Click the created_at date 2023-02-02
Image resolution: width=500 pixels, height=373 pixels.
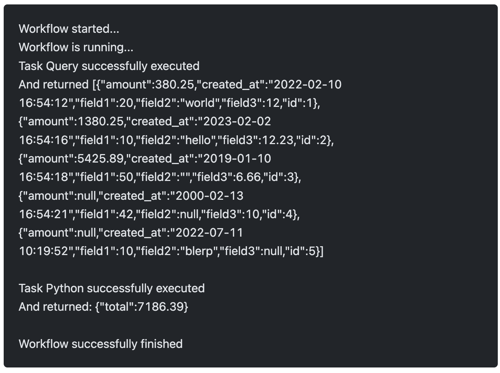[237, 121]
